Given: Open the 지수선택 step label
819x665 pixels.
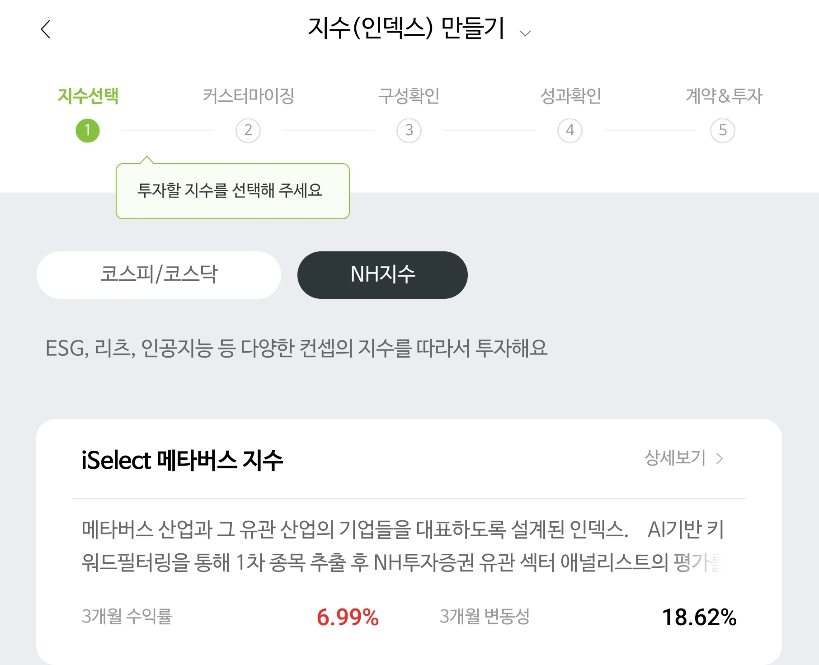Looking at the screenshot, I should pyautogui.click(x=88, y=96).
